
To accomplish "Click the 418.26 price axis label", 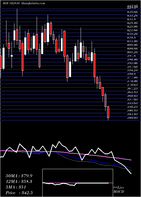I will click(x=132, y=34).
